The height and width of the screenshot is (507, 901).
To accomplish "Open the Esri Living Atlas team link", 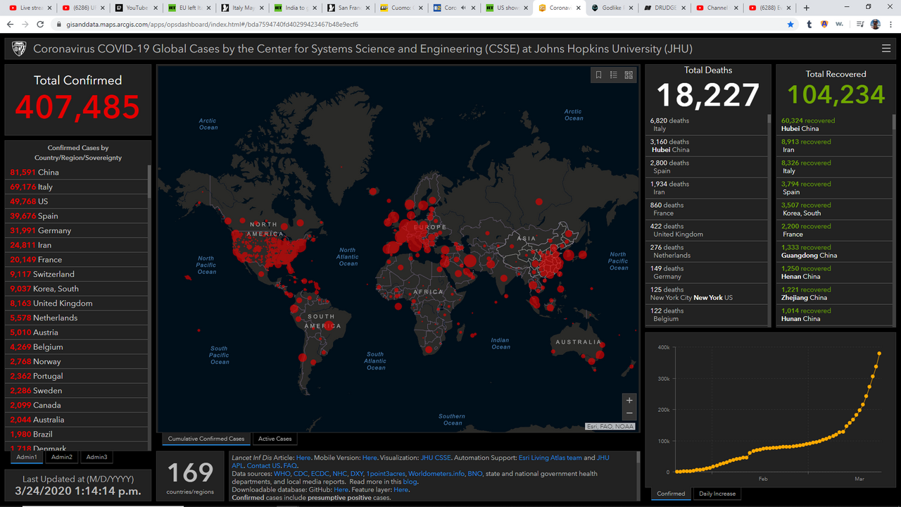I will click(550, 458).
